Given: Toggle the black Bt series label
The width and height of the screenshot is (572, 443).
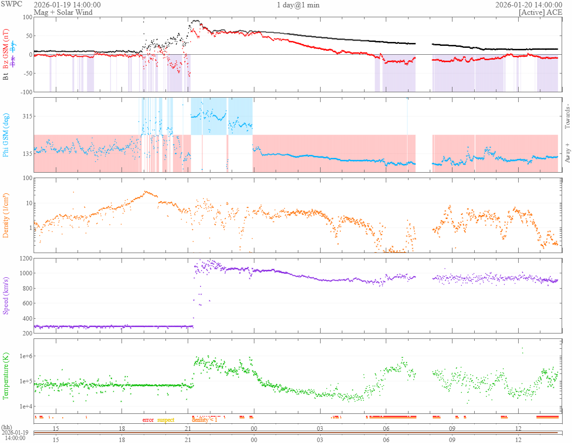Looking at the screenshot, I should coord(6,76).
